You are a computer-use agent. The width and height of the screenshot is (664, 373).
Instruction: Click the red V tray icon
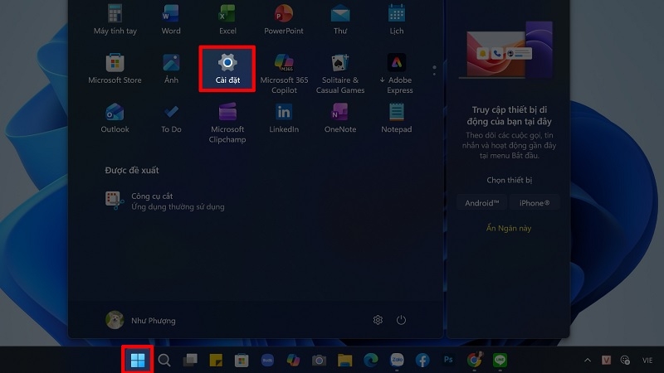click(x=606, y=361)
